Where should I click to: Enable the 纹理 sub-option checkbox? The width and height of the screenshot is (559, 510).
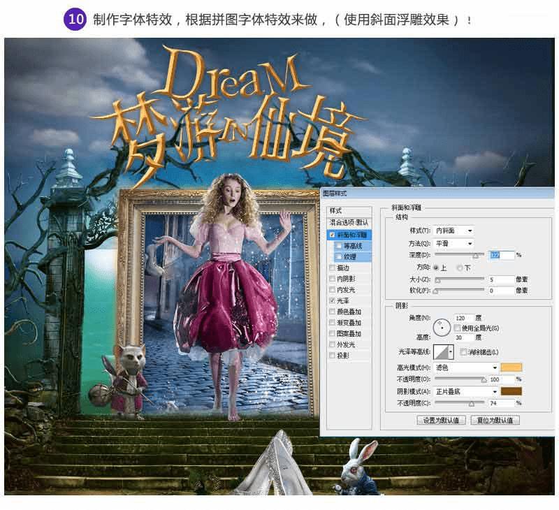pos(338,256)
